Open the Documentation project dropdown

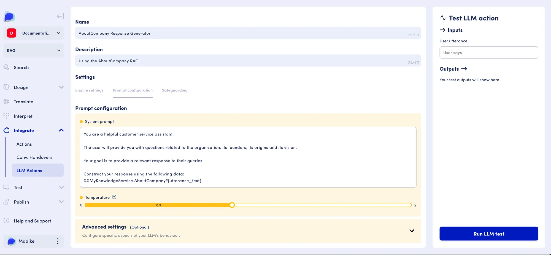pos(34,33)
